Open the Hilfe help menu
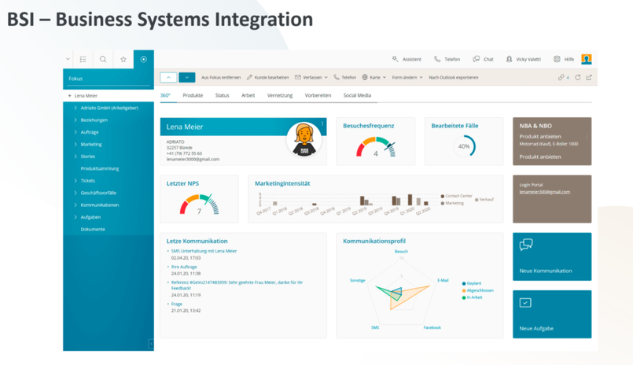Image resolution: width=633 pixels, height=365 pixels. click(x=564, y=59)
